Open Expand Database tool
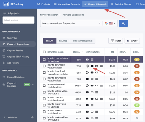 (16, 77)
